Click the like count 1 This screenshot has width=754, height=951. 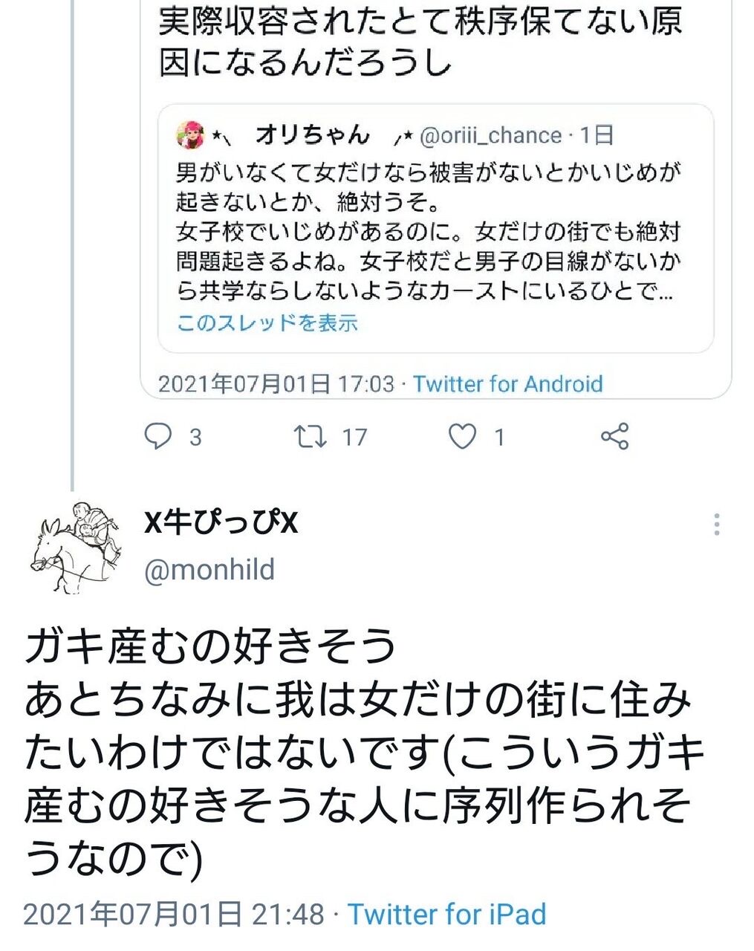click(499, 437)
